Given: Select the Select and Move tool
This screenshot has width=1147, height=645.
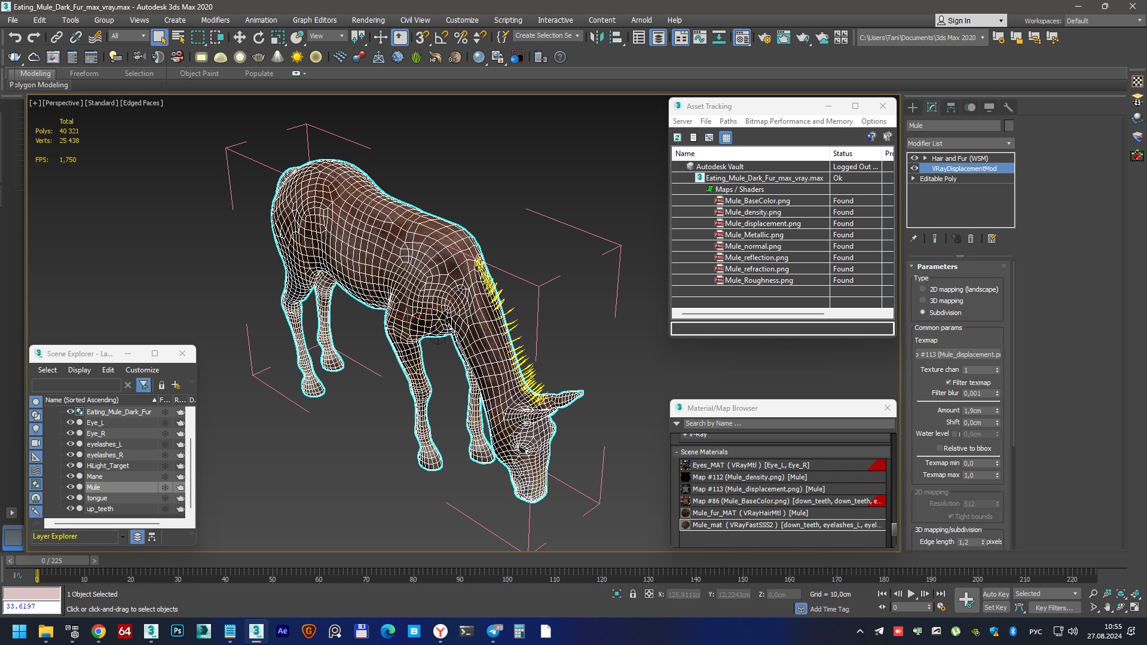Looking at the screenshot, I should (x=239, y=38).
